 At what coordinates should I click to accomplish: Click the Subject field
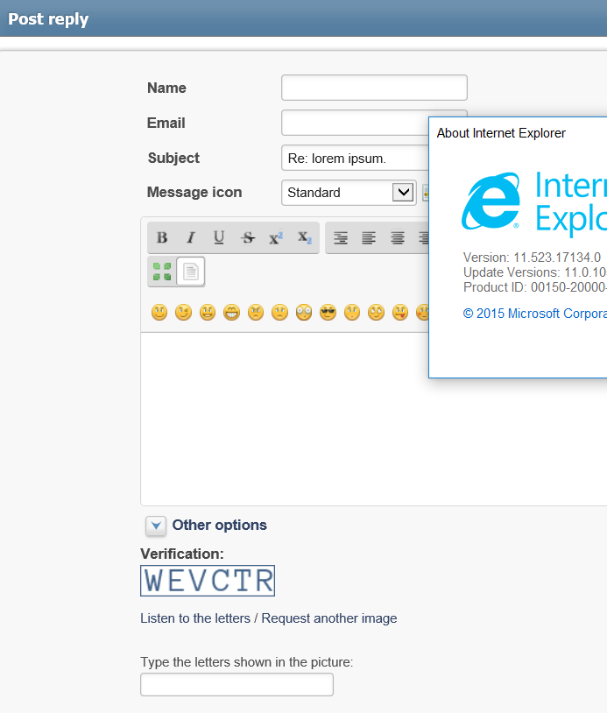(x=355, y=158)
